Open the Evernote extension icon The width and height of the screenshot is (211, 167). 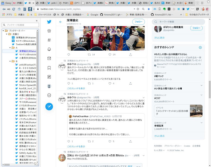pos(164,9)
